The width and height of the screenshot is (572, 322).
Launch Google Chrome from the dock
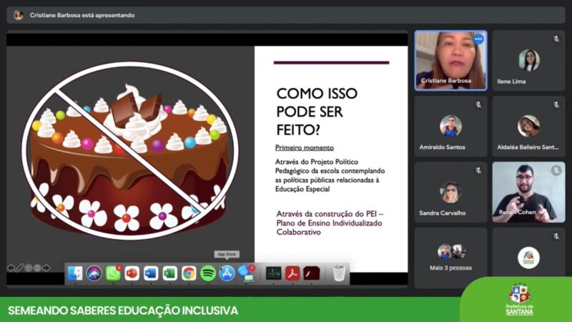[x=189, y=273]
